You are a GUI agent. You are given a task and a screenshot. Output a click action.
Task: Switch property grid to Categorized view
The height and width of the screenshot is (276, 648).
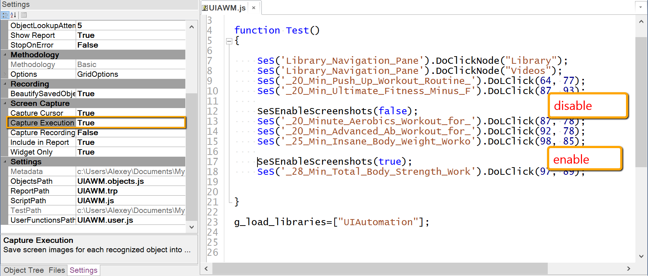5,15
